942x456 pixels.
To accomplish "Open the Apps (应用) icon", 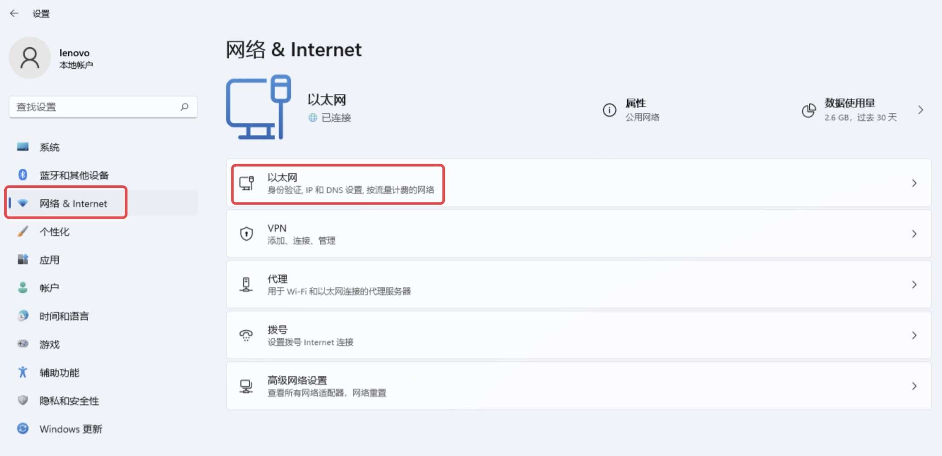I will pos(22,260).
